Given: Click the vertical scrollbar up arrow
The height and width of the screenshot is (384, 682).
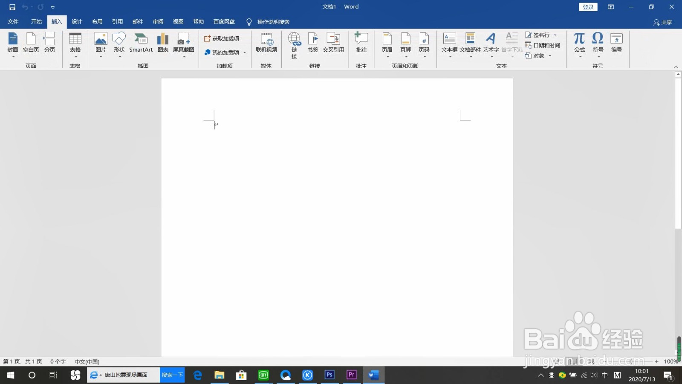Looking at the screenshot, I should tap(678, 75).
